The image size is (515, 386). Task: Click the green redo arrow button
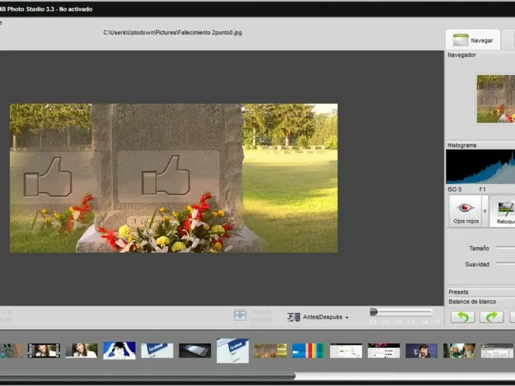(x=491, y=317)
